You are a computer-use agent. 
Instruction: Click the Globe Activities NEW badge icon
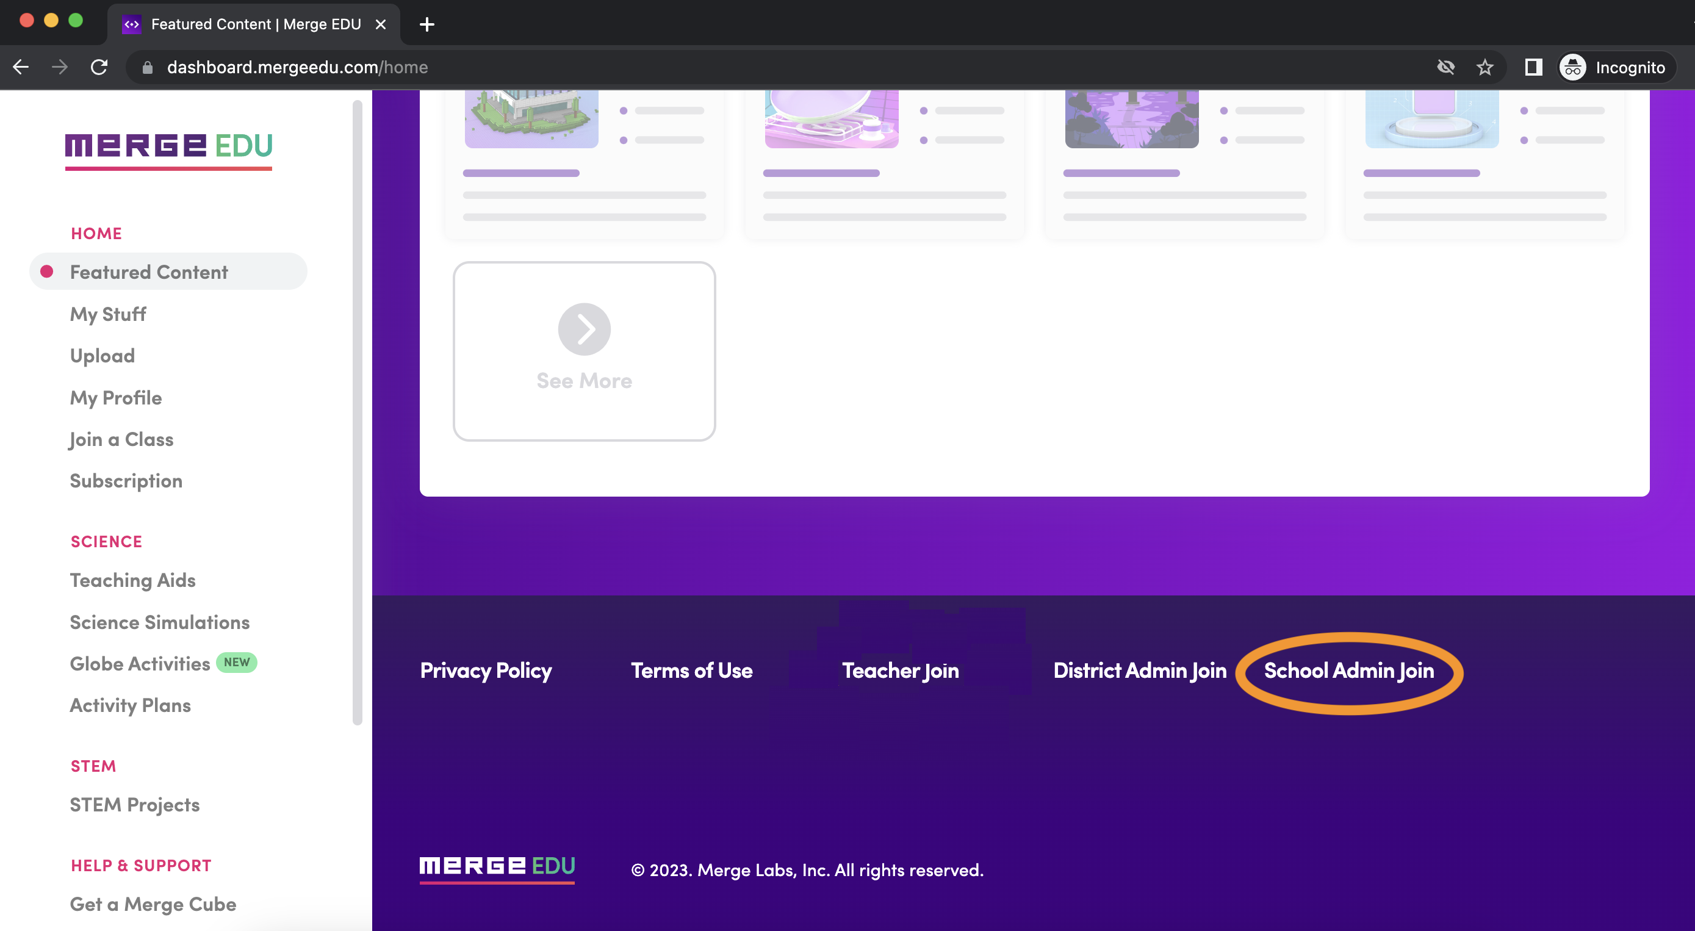237,661
